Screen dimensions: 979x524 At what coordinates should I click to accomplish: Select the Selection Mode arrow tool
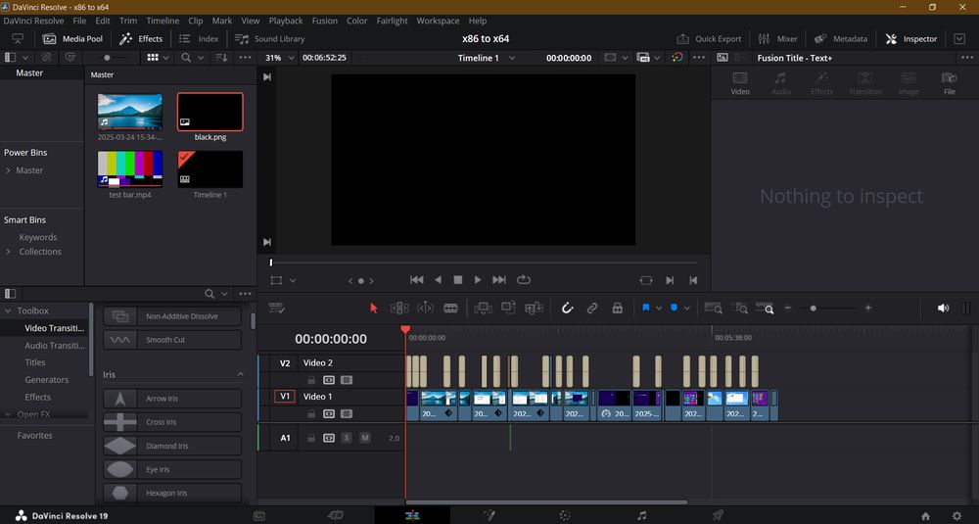[x=373, y=308]
